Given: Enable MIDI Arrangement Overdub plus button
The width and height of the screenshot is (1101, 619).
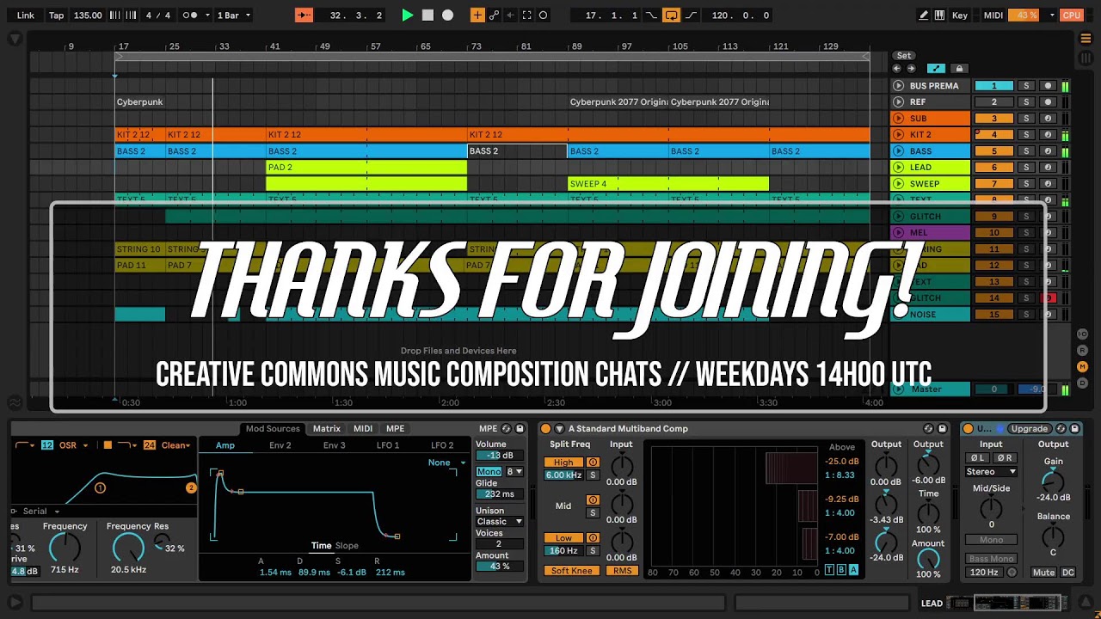Looking at the screenshot, I should coord(477,15).
